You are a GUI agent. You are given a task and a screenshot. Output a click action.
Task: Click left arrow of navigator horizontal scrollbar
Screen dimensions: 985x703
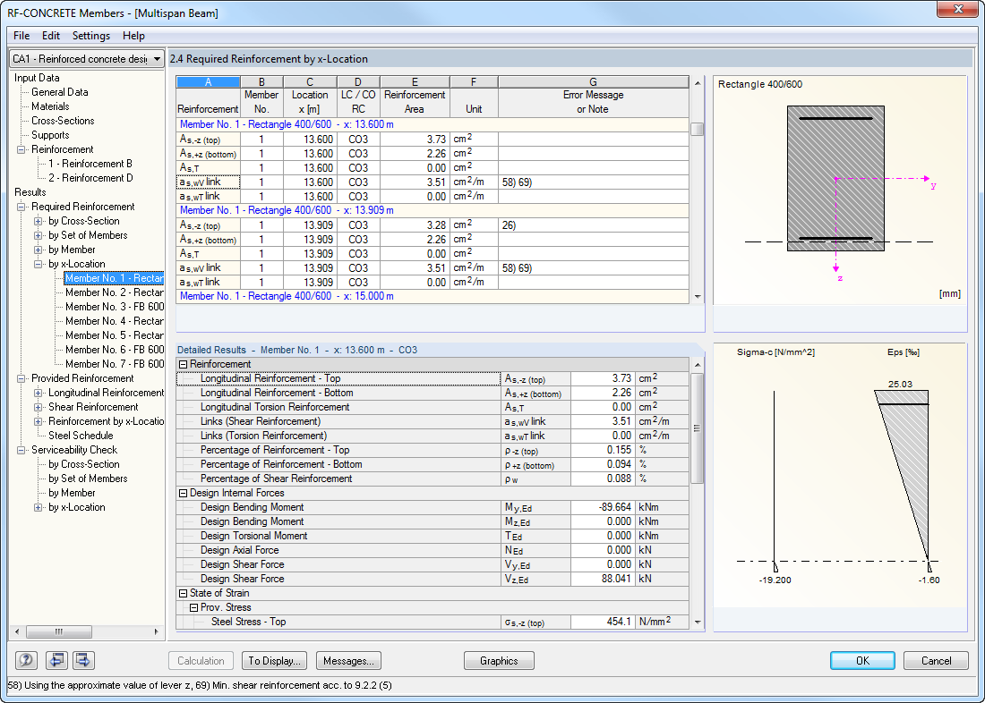(x=17, y=631)
